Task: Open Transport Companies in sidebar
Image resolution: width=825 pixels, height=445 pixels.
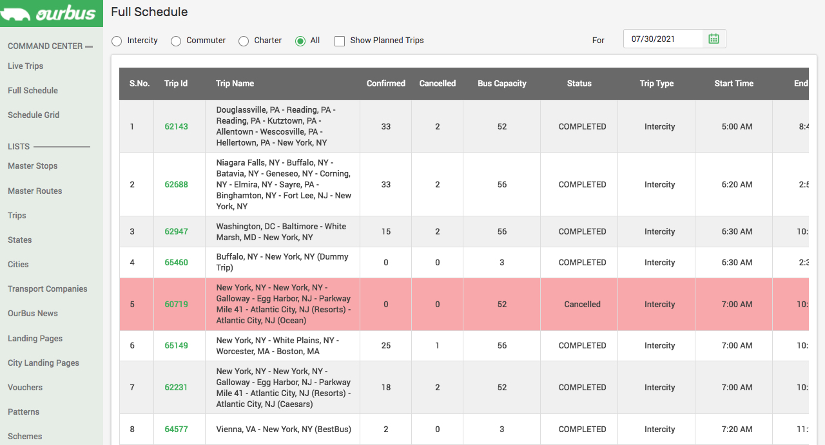Action: click(x=48, y=289)
